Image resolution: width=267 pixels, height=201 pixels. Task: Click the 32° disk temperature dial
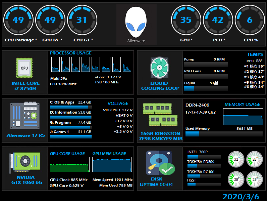(237, 159)
